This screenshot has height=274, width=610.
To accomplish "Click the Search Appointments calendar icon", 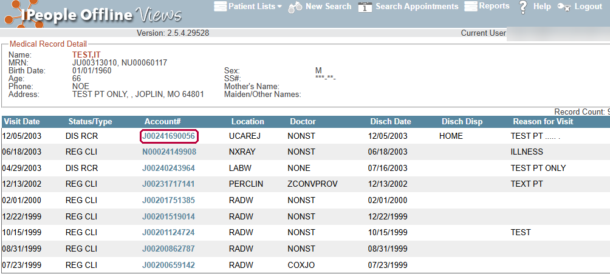I will pyautogui.click(x=365, y=7).
